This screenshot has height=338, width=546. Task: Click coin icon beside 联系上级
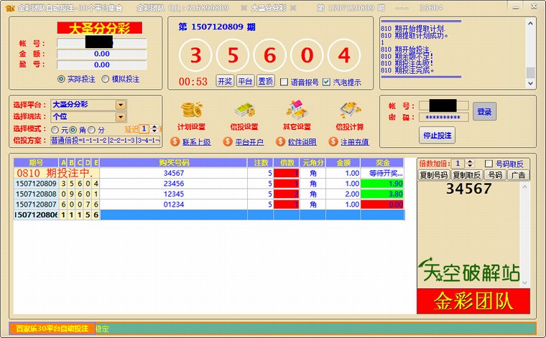[x=175, y=142]
